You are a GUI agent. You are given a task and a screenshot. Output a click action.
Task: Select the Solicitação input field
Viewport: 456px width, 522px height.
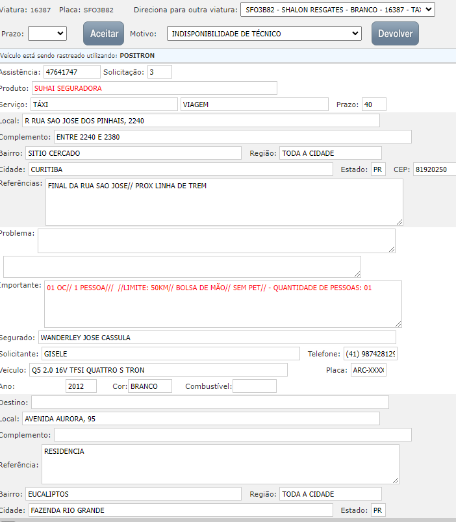pos(159,71)
